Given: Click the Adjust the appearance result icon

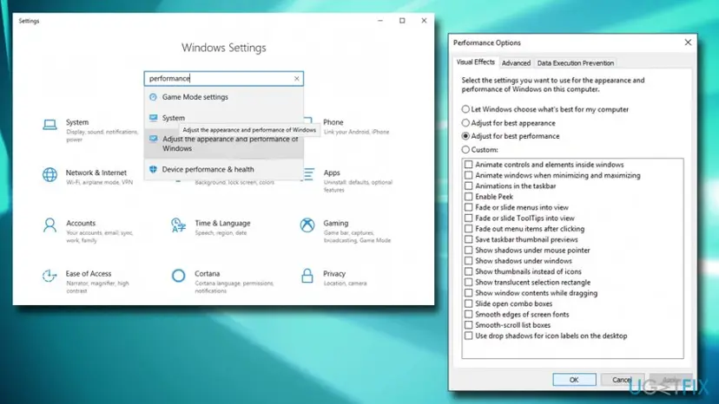Looking at the screenshot, I should pos(154,139).
